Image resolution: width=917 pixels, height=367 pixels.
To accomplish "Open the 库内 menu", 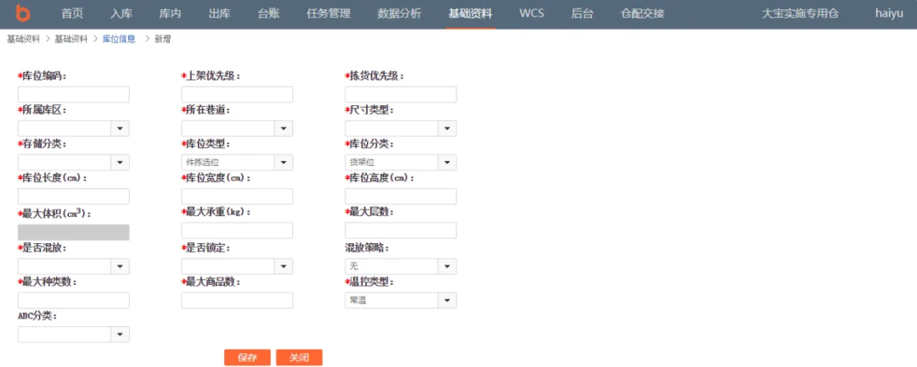I will click(x=170, y=14).
